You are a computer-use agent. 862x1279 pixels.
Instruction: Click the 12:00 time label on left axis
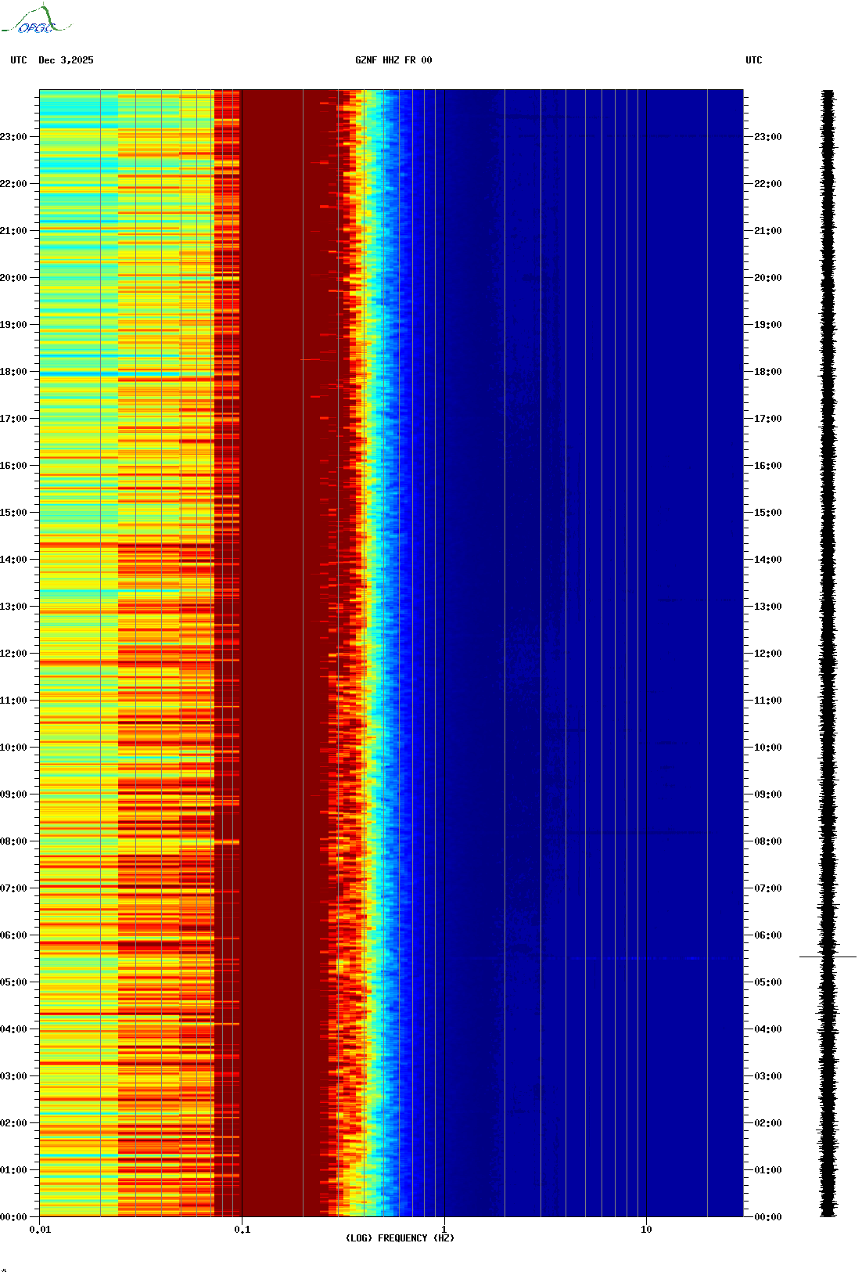coord(13,654)
